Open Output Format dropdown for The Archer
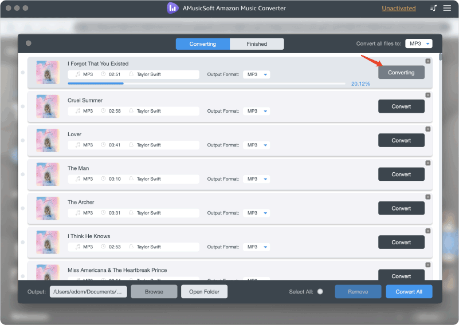459x325 pixels. (256, 213)
